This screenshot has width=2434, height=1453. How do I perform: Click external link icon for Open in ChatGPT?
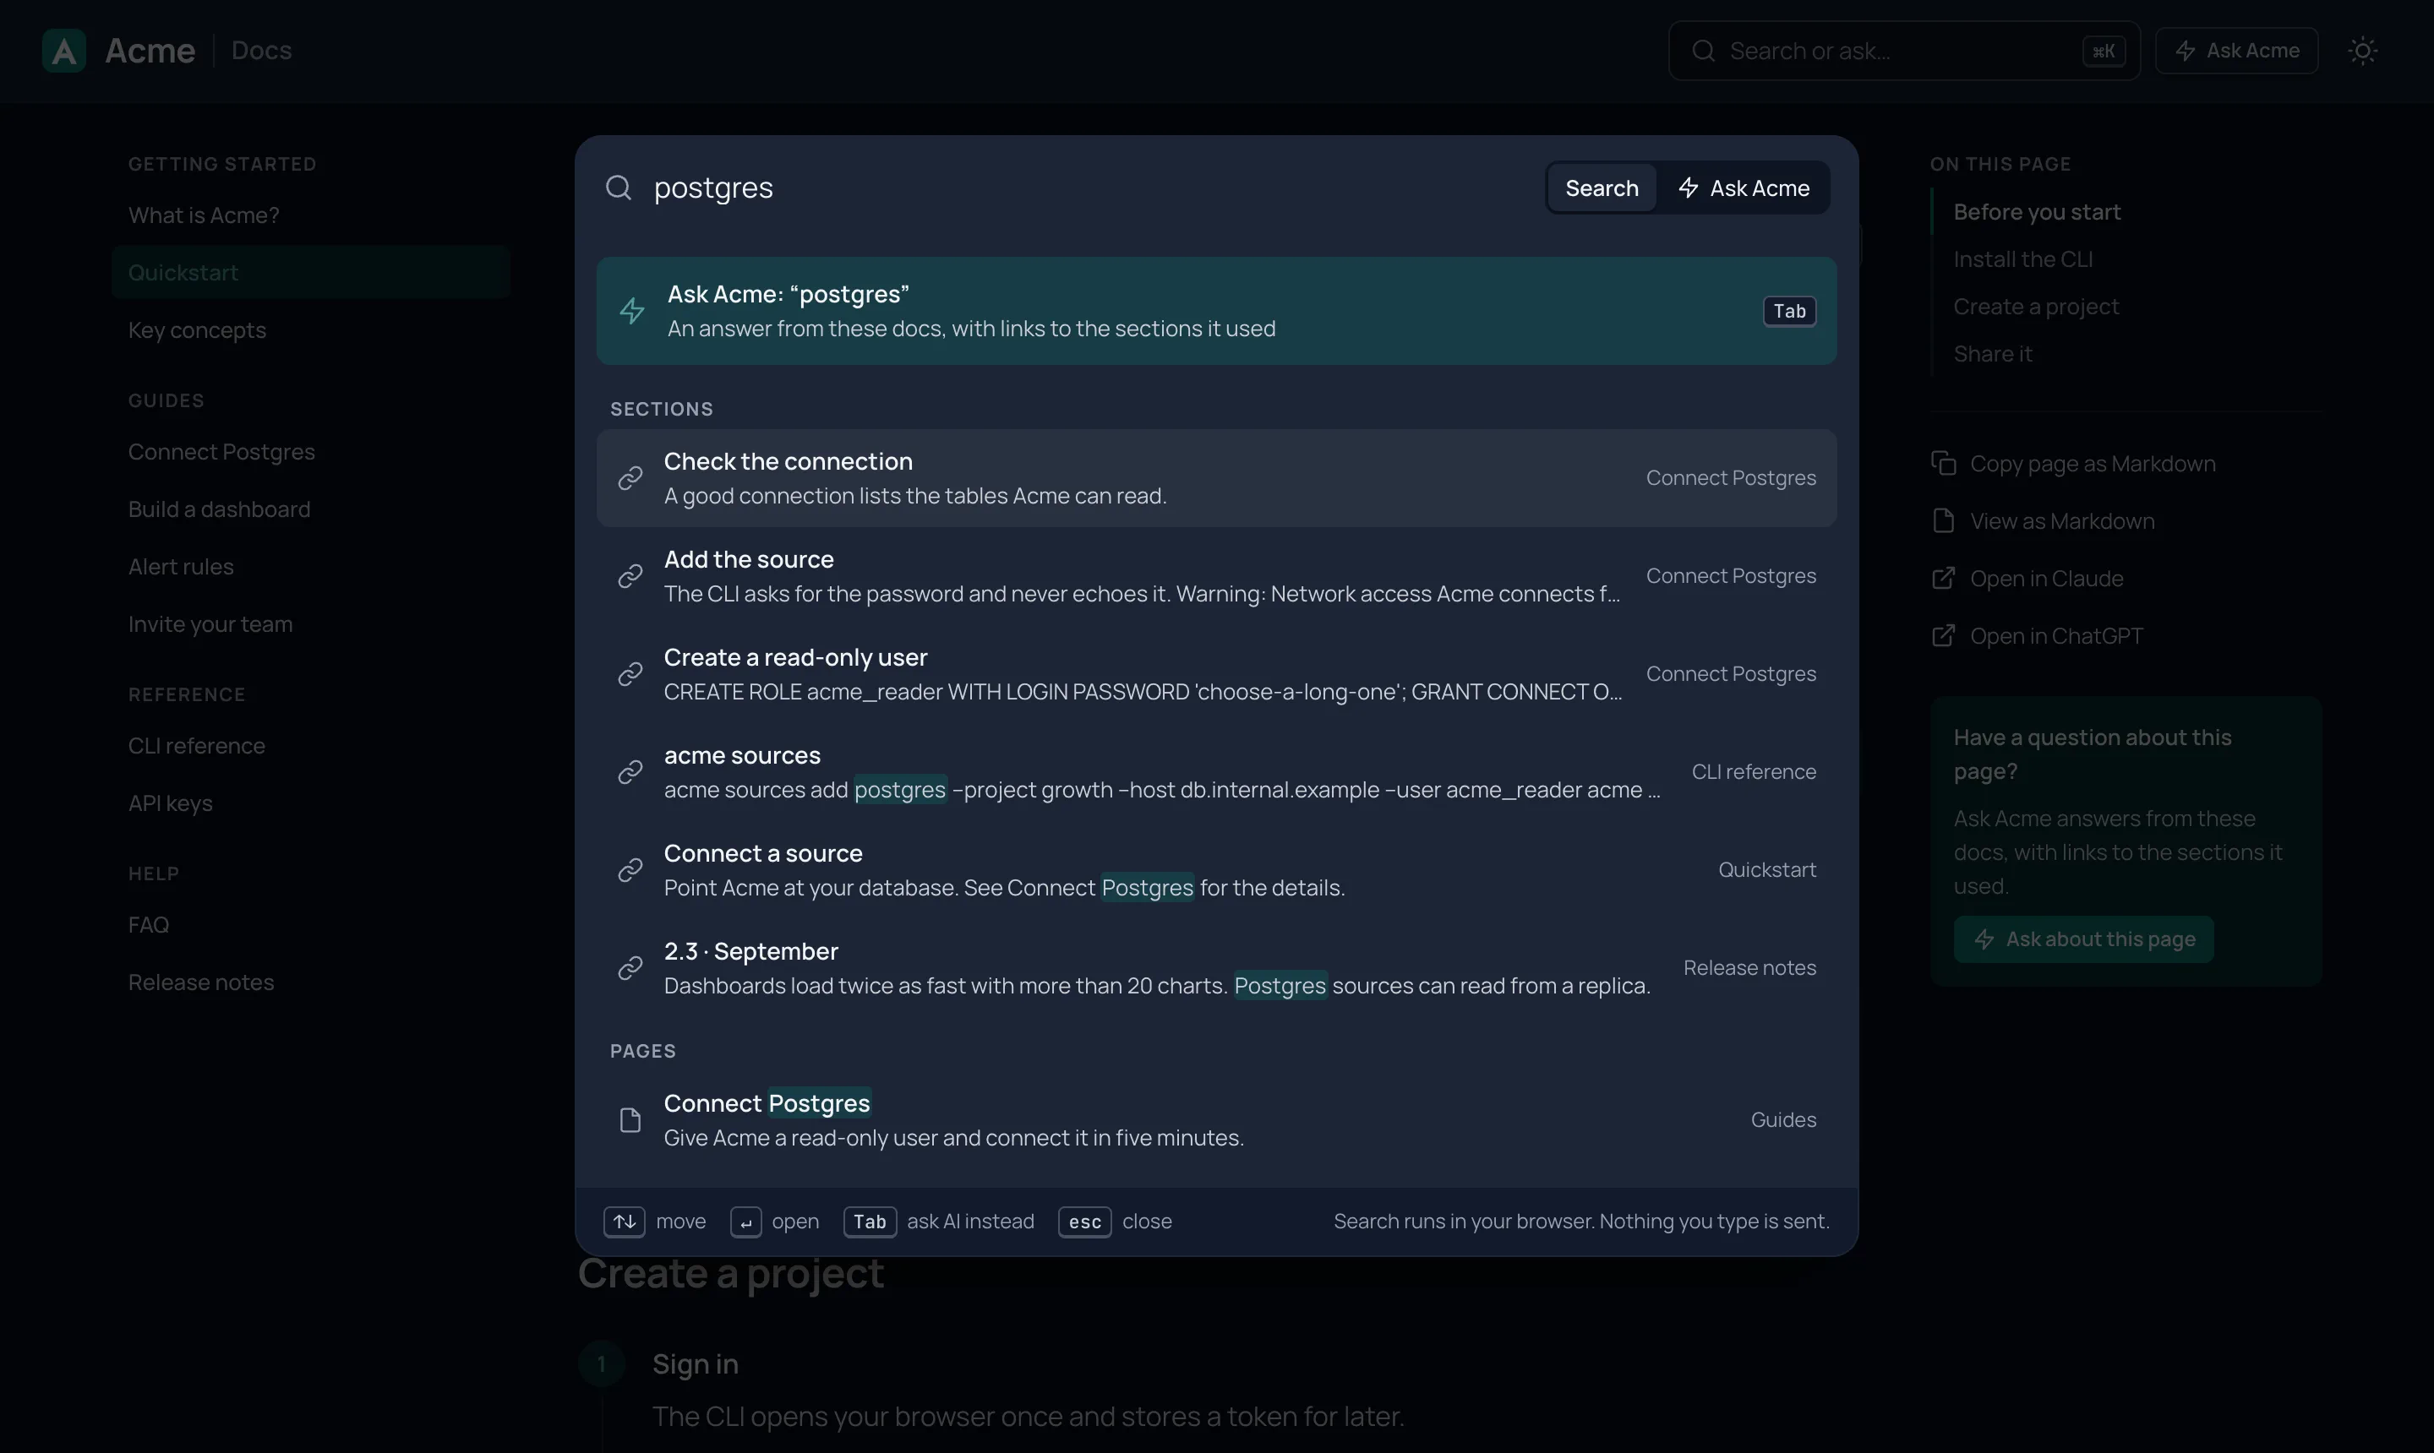coord(1943,636)
